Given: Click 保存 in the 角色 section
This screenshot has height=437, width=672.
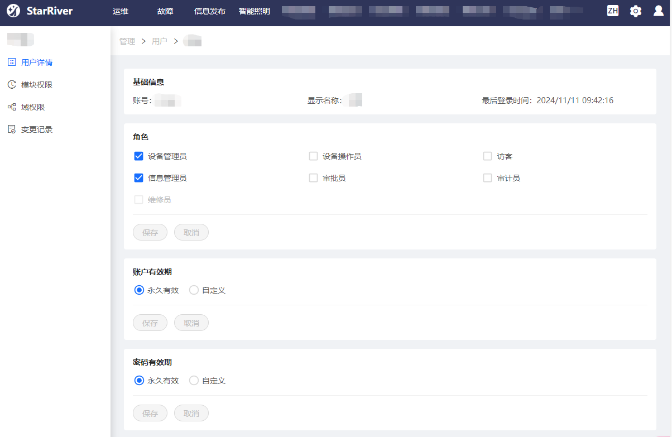Looking at the screenshot, I should [150, 232].
